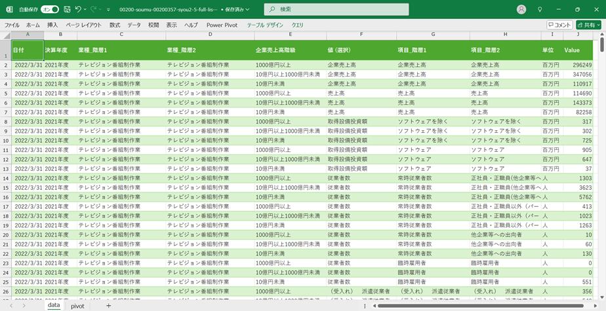Click the lightbulb coming-soon features icon
Screen dimensions: 606x311
[540, 9]
